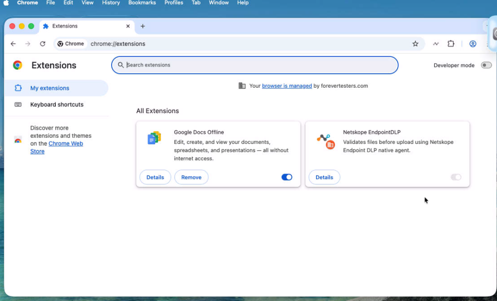Click the Apple menu icon
This screenshot has height=301, width=497.
pyautogui.click(x=6, y=3)
